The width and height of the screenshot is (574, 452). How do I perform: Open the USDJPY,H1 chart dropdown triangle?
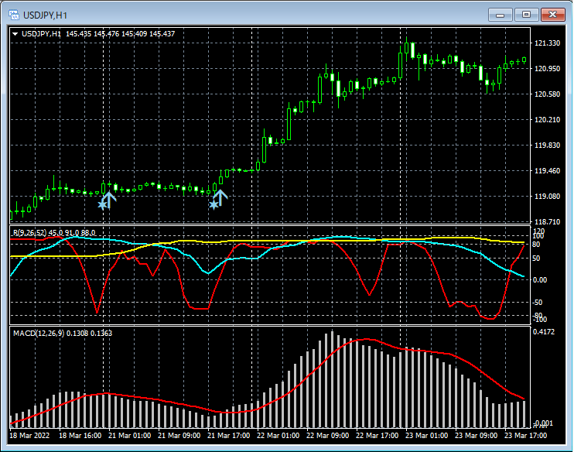15,34
